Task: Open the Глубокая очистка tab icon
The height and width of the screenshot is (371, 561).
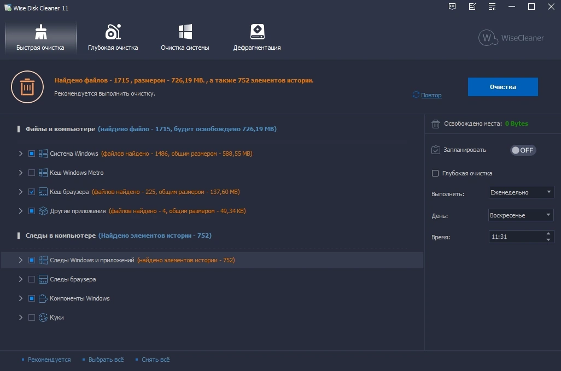Action: click(x=113, y=32)
